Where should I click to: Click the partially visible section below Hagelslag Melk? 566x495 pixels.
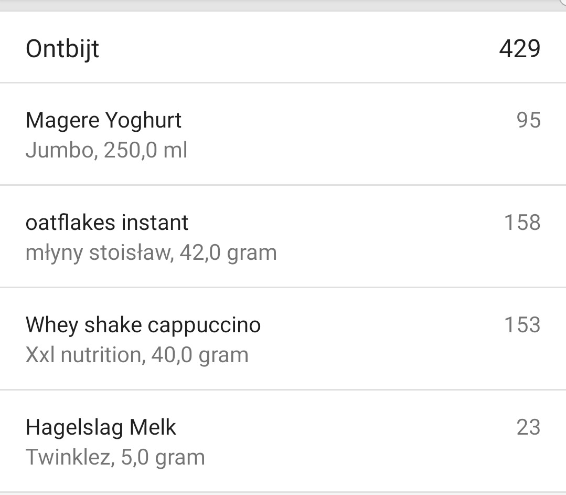point(283,492)
